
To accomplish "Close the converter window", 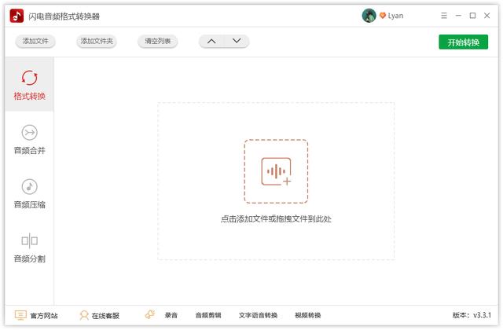I will (487, 16).
